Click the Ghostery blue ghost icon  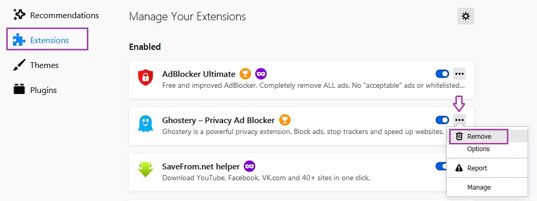point(145,124)
